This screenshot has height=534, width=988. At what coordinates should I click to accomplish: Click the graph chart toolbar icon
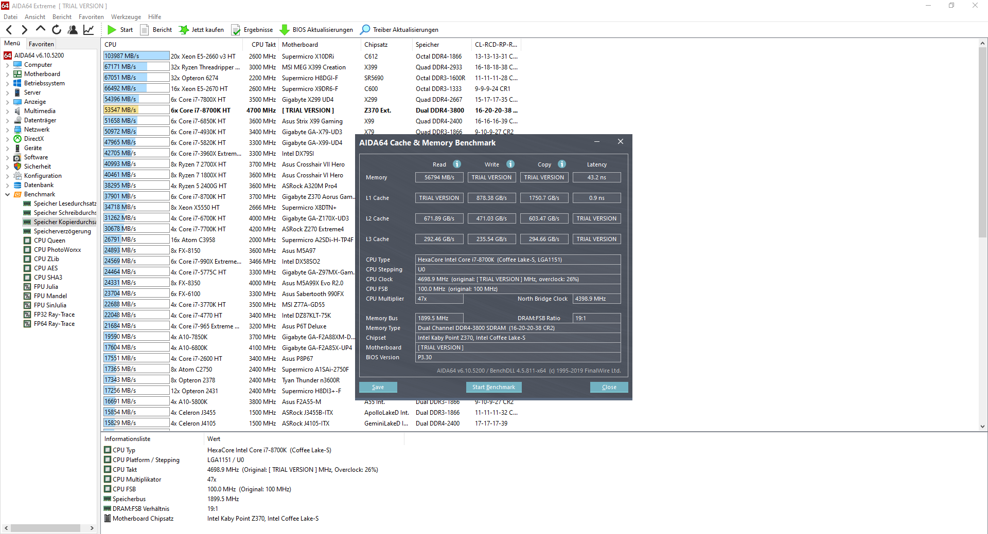(89, 30)
